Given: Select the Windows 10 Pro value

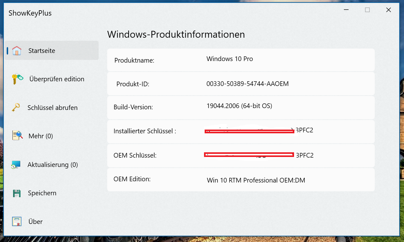Looking at the screenshot, I should [230, 59].
